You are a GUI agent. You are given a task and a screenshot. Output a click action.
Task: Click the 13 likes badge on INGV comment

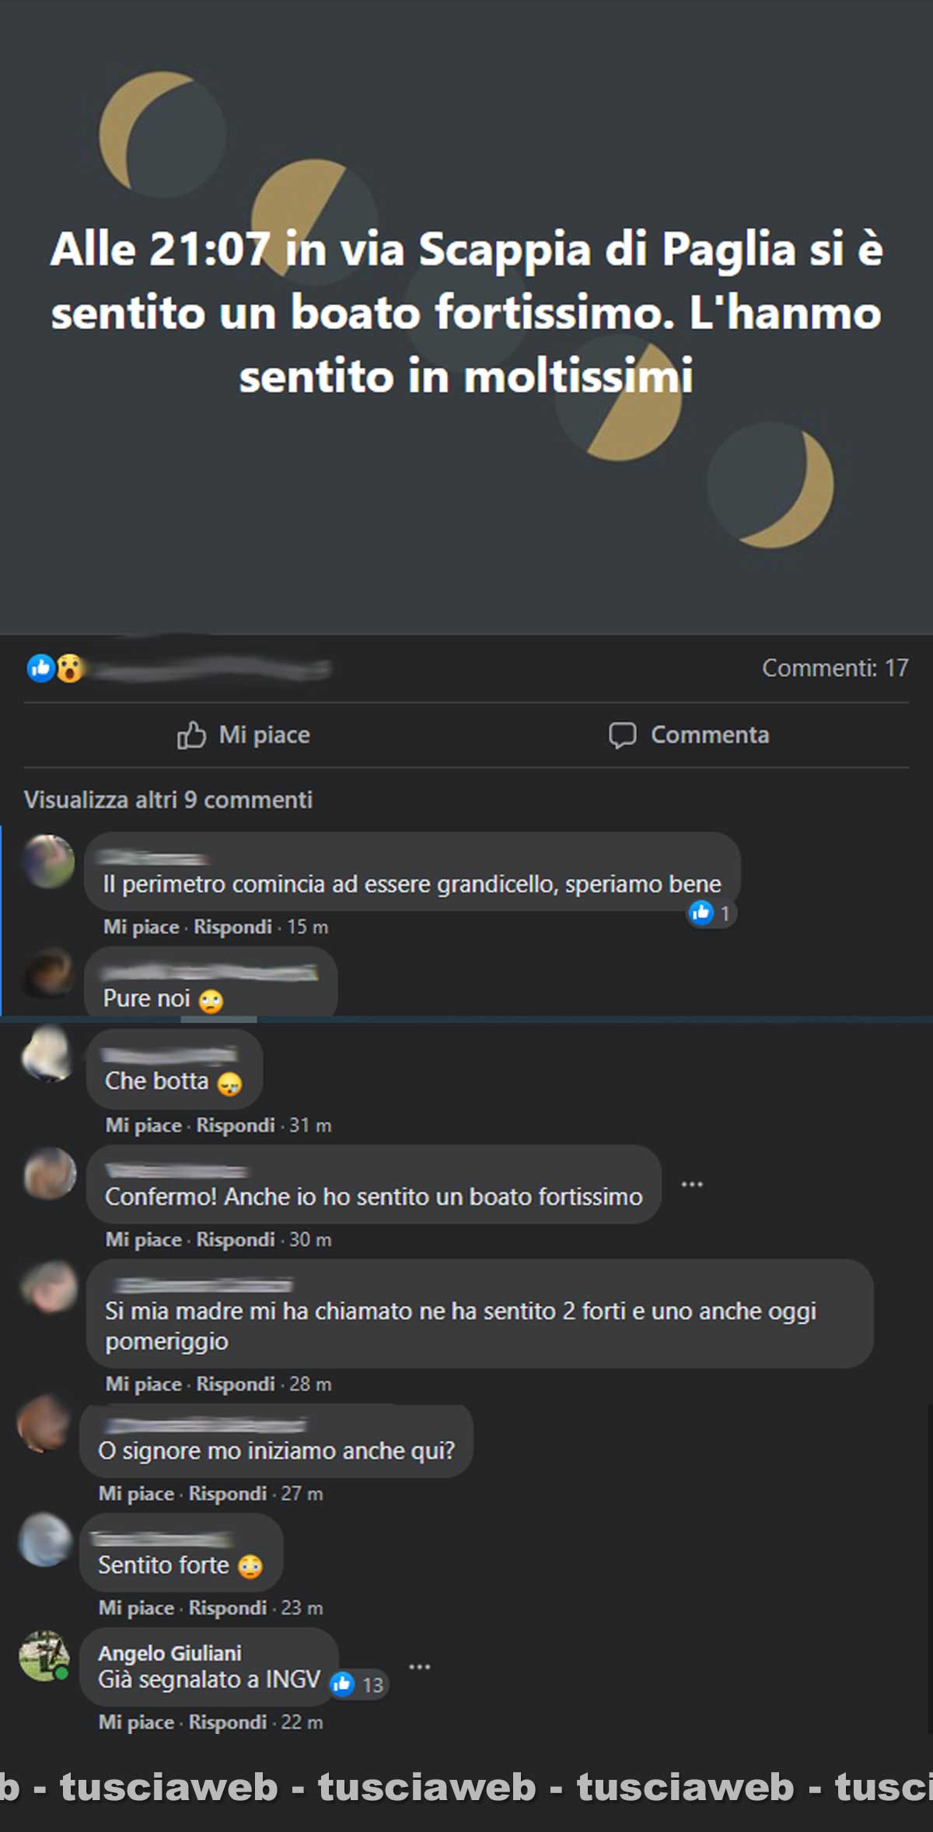(358, 1684)
